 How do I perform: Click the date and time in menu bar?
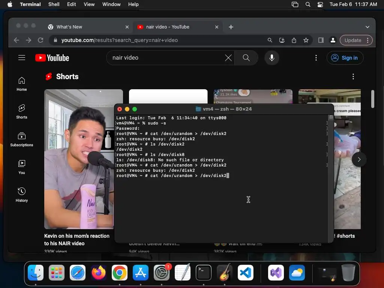(x=353, y=4)
